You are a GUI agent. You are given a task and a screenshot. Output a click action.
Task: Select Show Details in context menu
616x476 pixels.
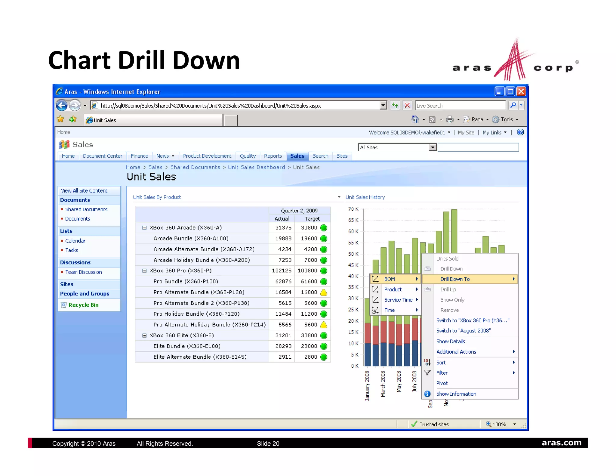click(x=451, y=341)
